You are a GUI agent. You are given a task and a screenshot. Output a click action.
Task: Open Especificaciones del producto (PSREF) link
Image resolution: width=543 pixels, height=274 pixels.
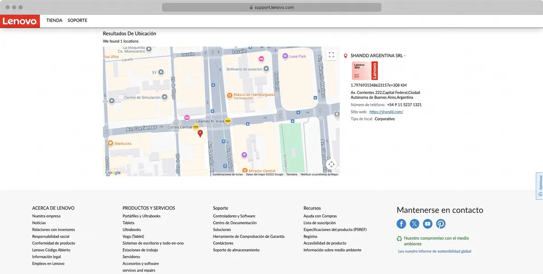(x=335, y=230)
